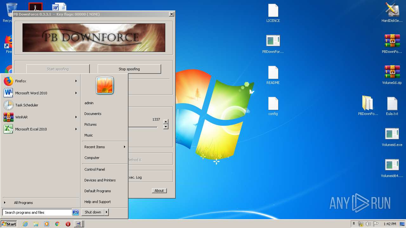
Task: Open Task Scheduler from Start menu
Action: pyautogui.click(x=40, y=105)
